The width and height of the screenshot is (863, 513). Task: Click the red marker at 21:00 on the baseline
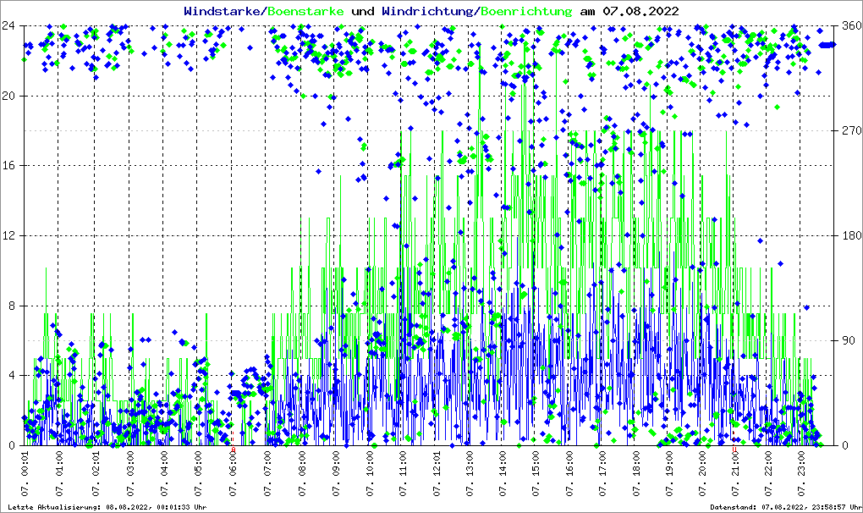point(734,450)
